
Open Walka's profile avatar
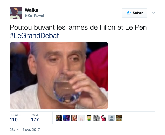[16, 13]
